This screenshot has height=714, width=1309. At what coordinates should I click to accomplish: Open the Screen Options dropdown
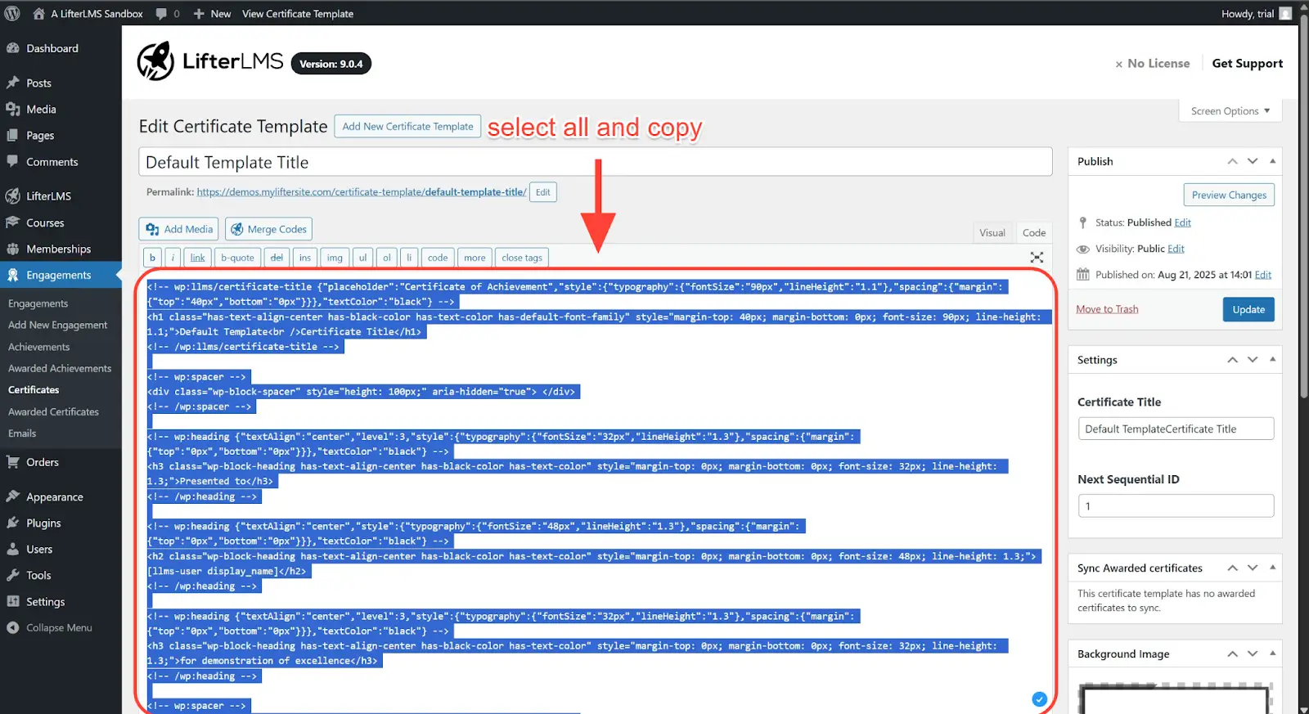[1230, 110]
